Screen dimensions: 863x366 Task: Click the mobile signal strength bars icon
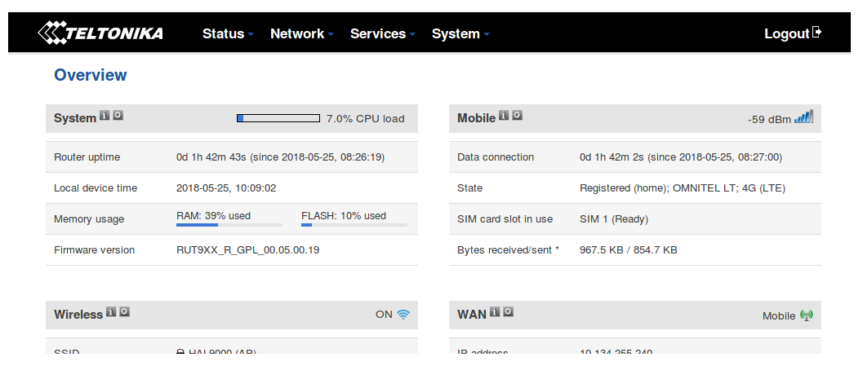[x=803, y=117]
